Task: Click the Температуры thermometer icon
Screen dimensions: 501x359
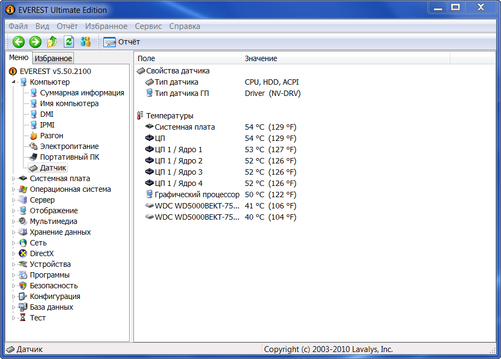Action: point(140,116)
